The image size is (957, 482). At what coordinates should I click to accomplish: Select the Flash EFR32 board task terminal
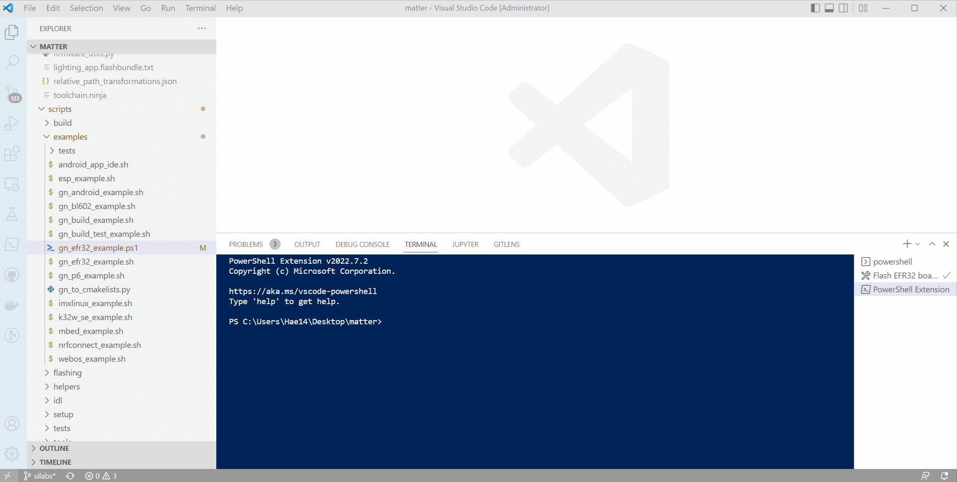pyautogui.click(x=906, y=275)
